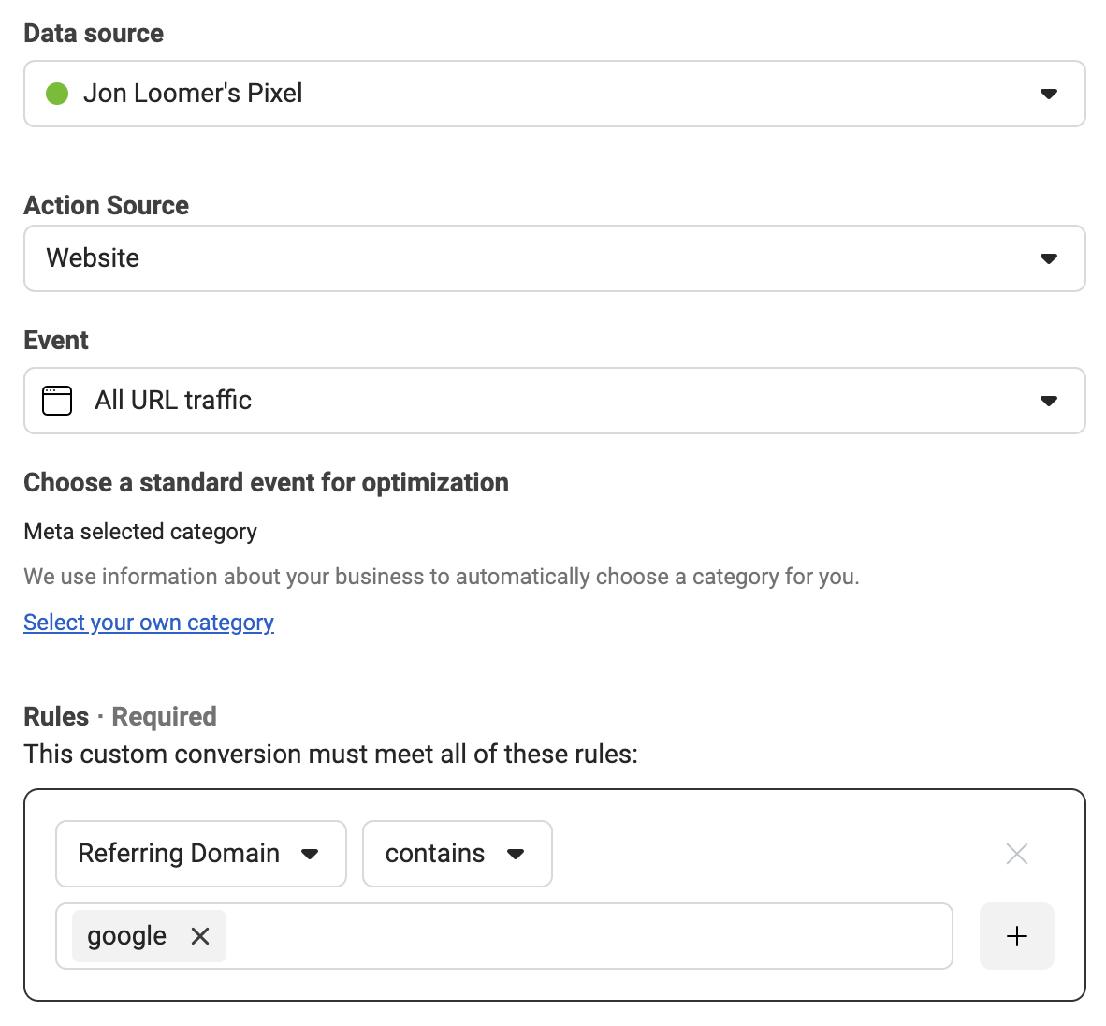This screenshot has width=1106, height=1026.
Task: Remove the google keyword tag
Action: point(200,936)
